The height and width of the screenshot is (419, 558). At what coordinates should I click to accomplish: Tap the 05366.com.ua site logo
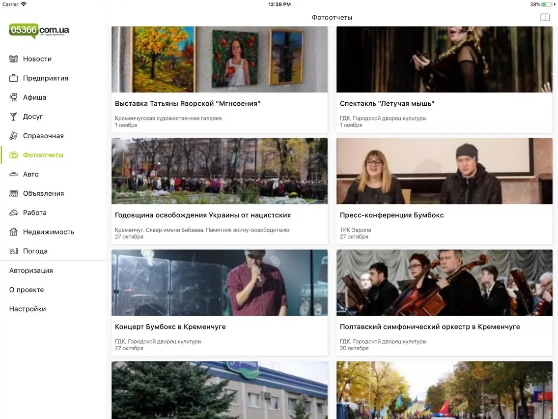click(39, 30)
